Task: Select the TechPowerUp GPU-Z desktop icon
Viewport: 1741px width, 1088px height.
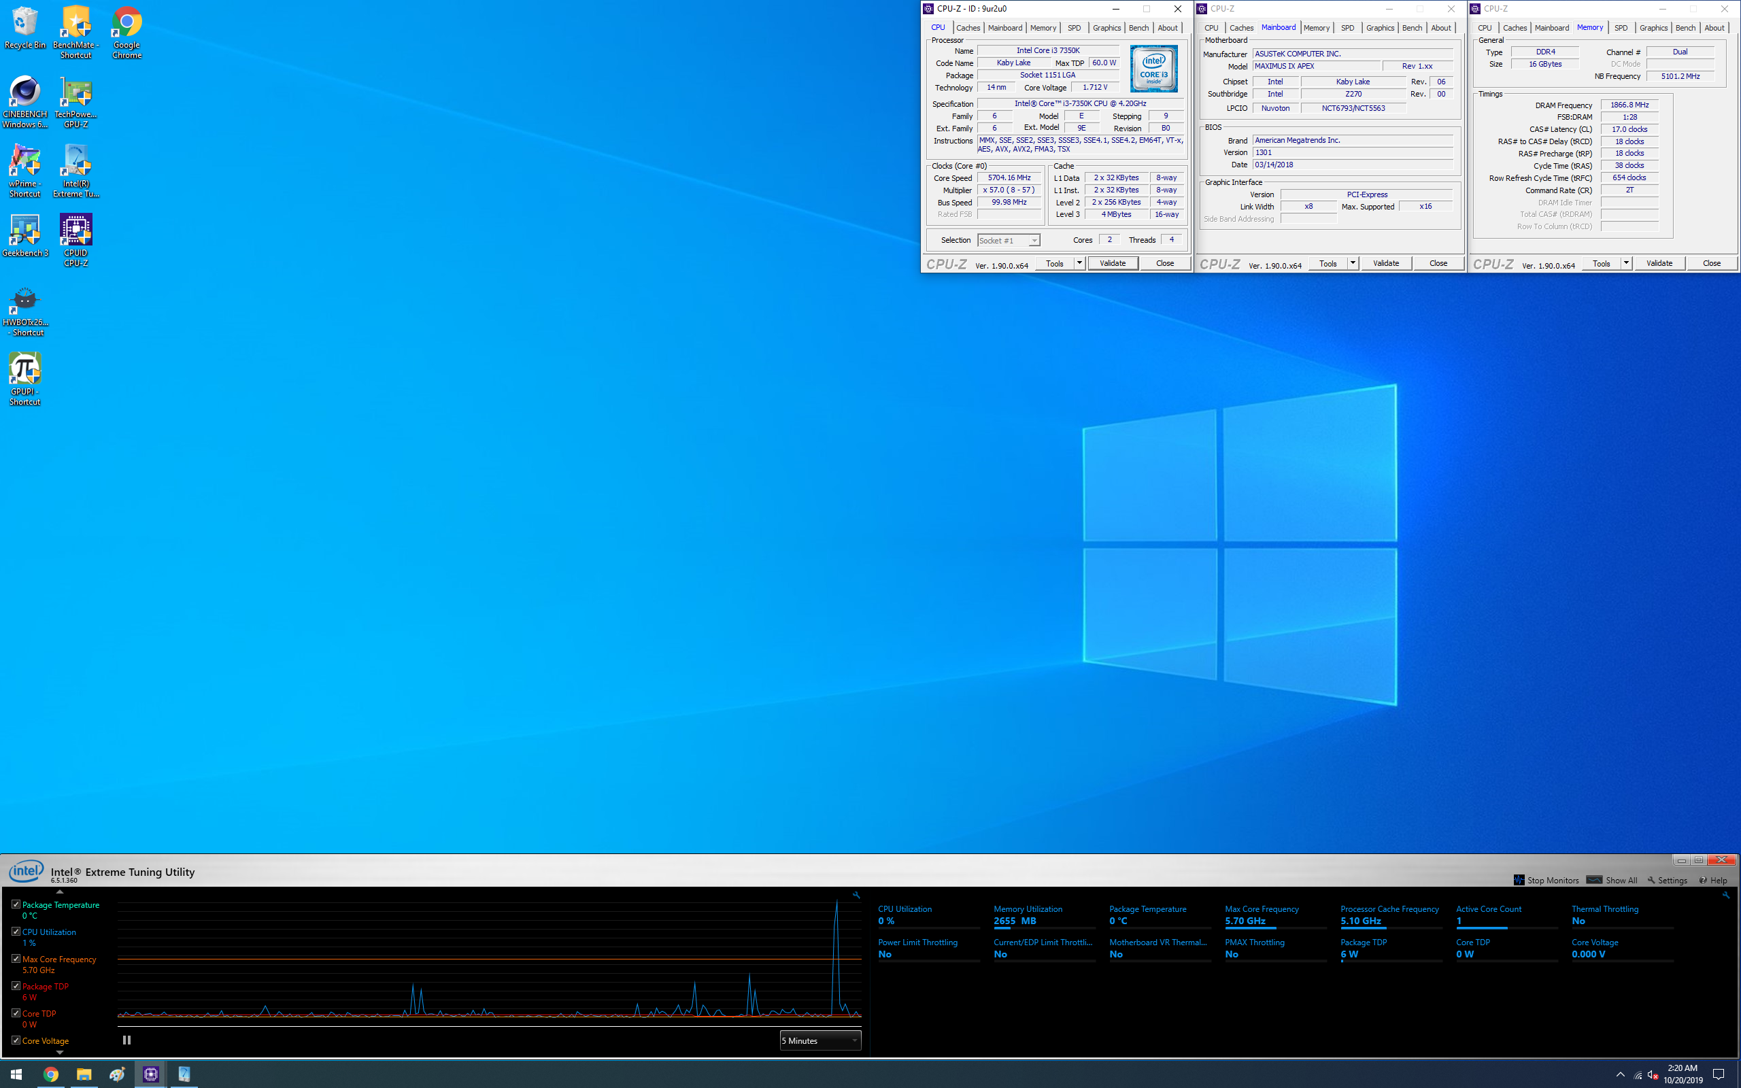Action: [75, 101]
